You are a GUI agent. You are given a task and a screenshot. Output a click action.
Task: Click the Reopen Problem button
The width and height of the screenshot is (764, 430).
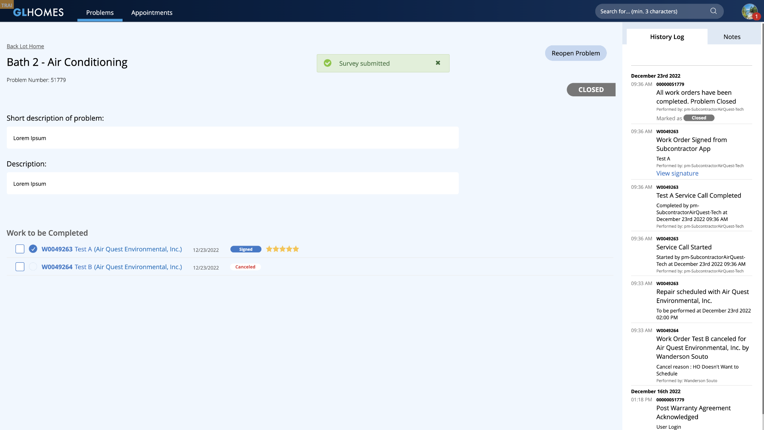tap(575, 53)
